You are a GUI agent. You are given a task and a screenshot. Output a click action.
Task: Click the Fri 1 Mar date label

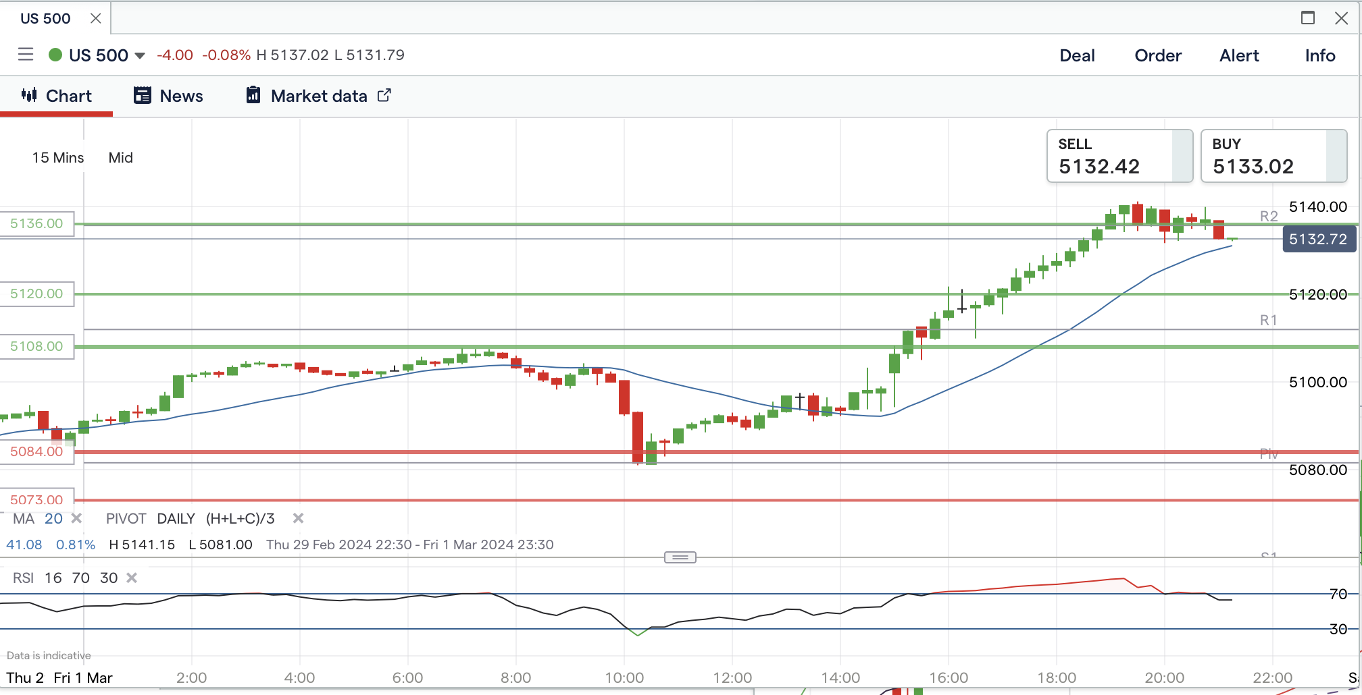pos(83,677)
